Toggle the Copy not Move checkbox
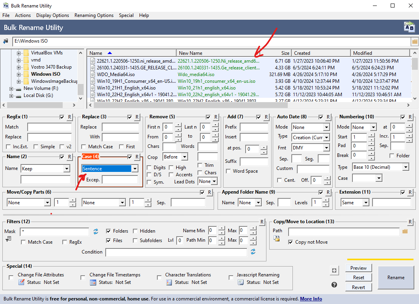This screenshot has height=304, width=419. [x=291, y=242]
